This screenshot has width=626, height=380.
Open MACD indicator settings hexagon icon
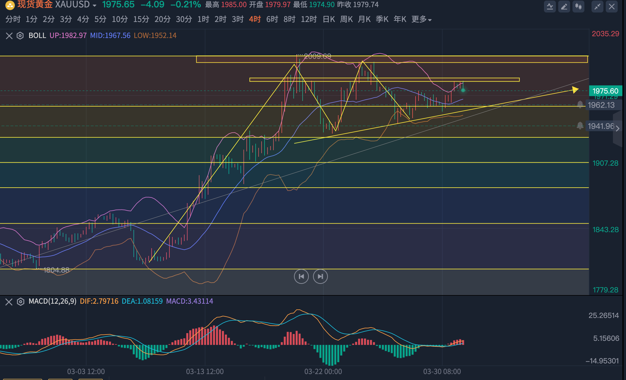(21, 302)
